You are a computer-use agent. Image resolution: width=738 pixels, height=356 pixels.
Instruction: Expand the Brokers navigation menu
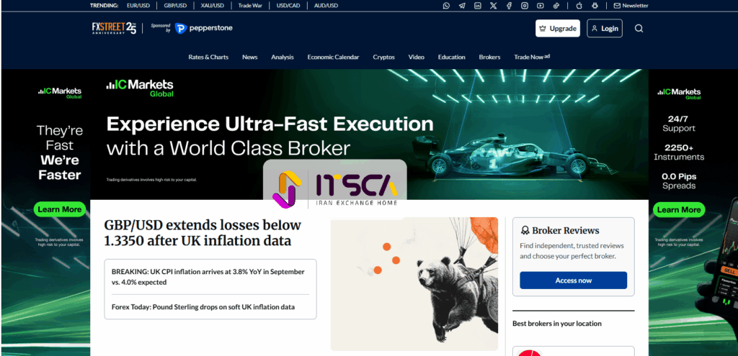pos(489,57)
